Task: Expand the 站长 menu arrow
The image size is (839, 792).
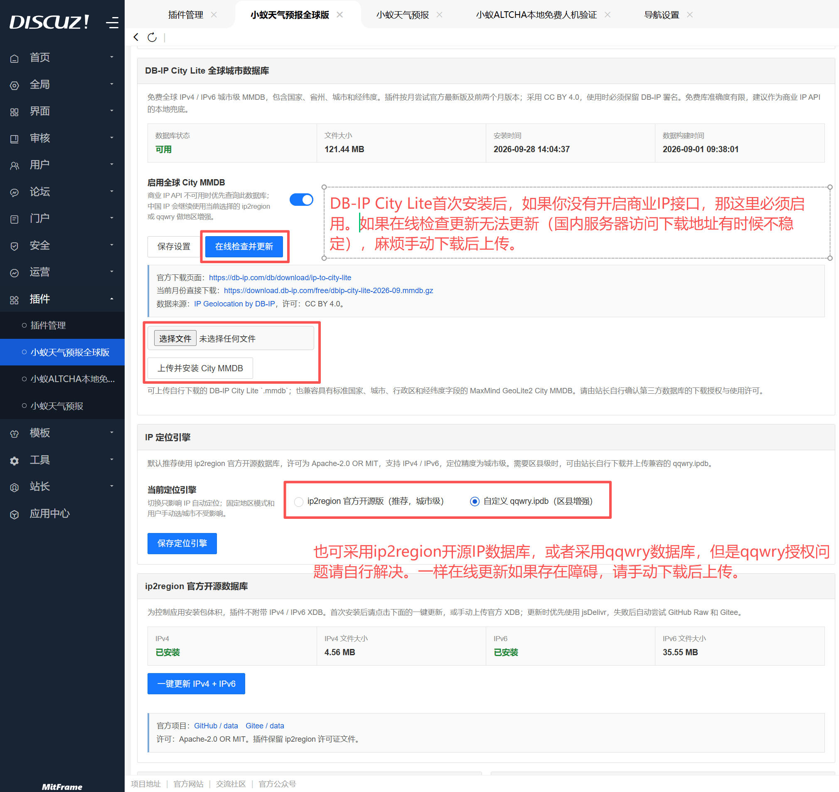Action: pos(112,486)
